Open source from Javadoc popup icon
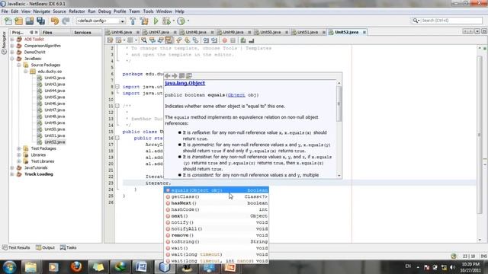 coord(189,76)
